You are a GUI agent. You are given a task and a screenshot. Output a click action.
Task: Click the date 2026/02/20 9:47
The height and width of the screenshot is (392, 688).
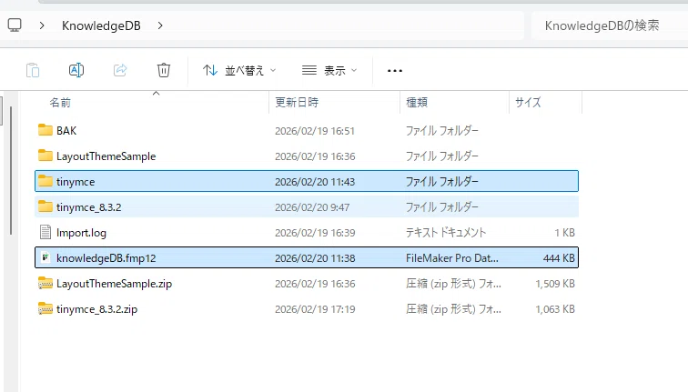click(312, 207)
